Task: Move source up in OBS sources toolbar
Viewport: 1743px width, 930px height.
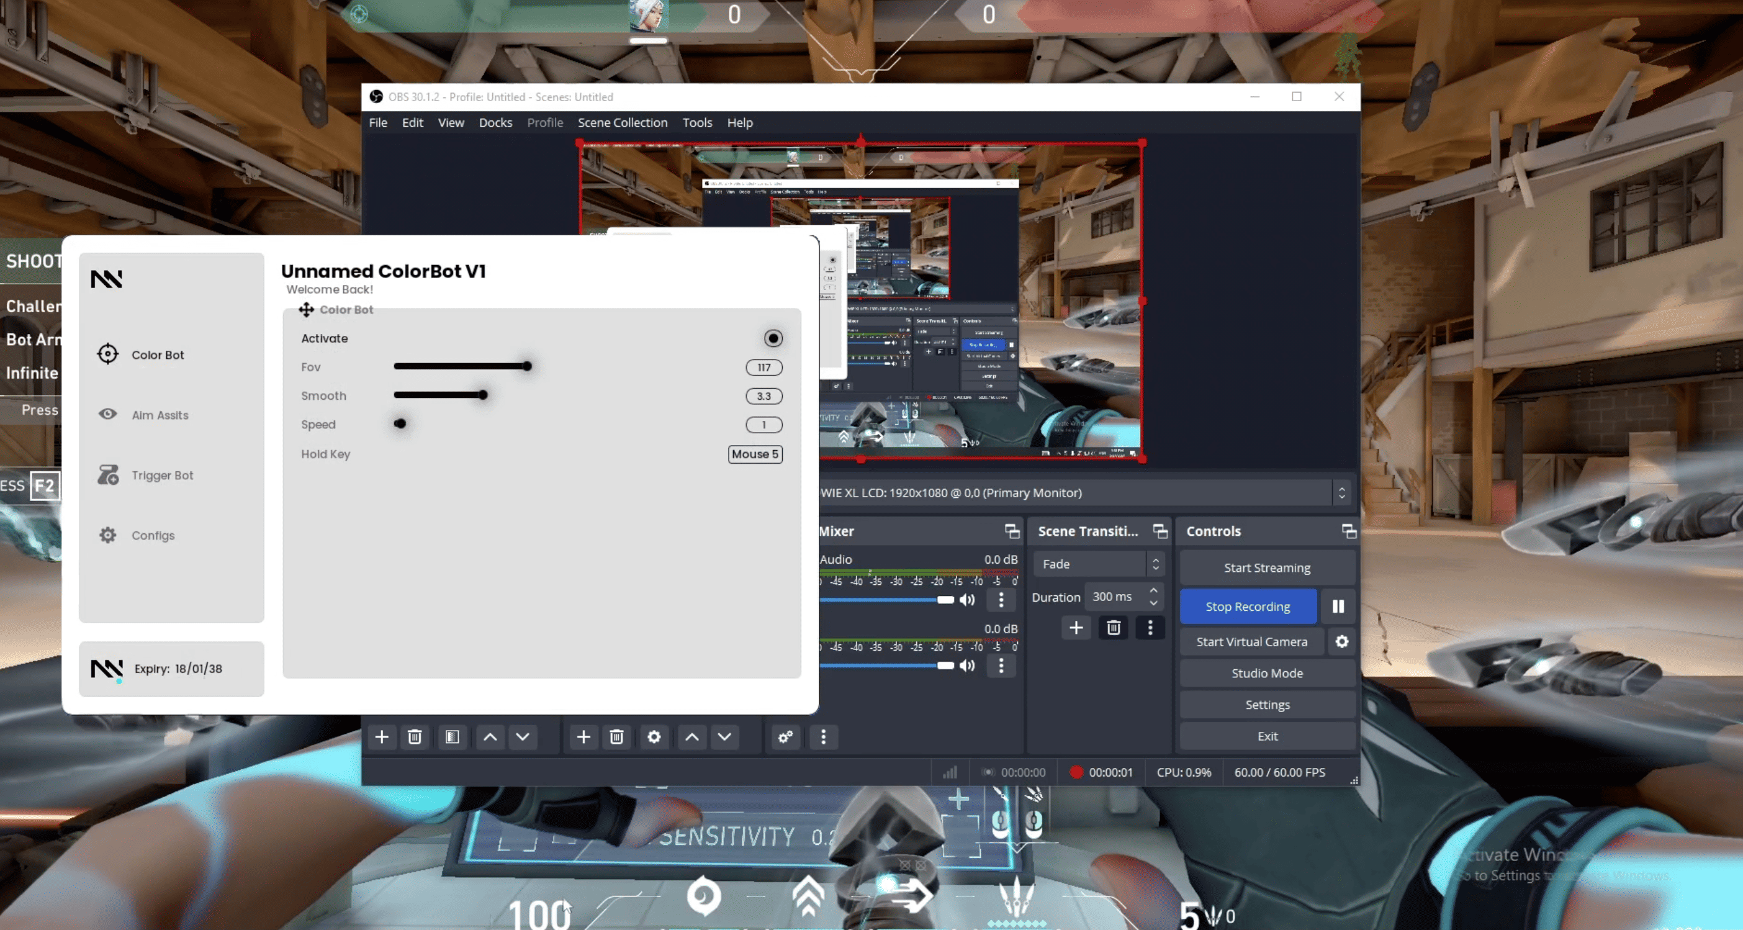Action: pos(692,736)
